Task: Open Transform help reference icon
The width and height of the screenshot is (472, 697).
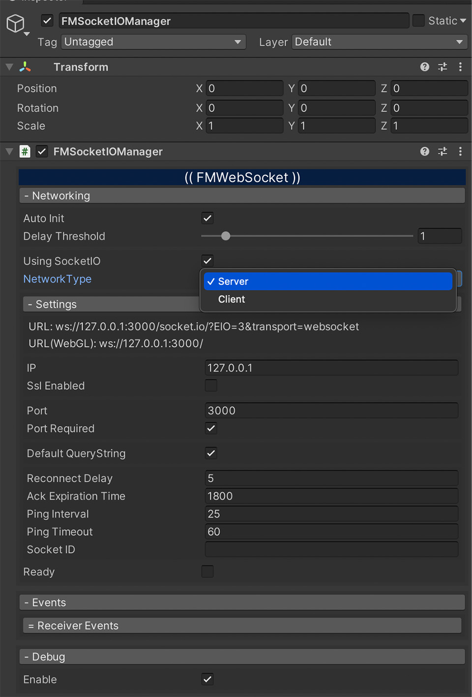Action: 425,67
